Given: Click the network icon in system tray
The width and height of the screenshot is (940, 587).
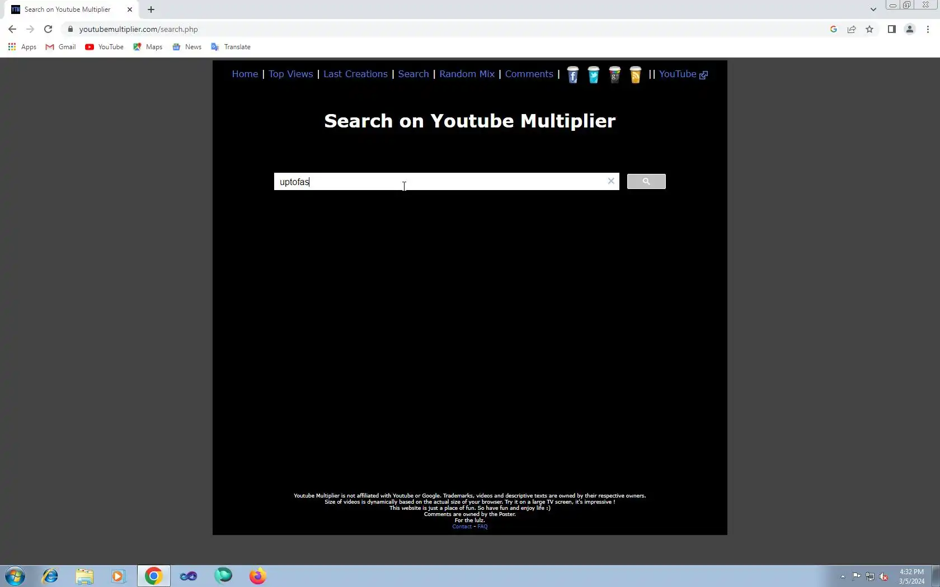Looking at the screenshot, I should [x=870, y=576].
